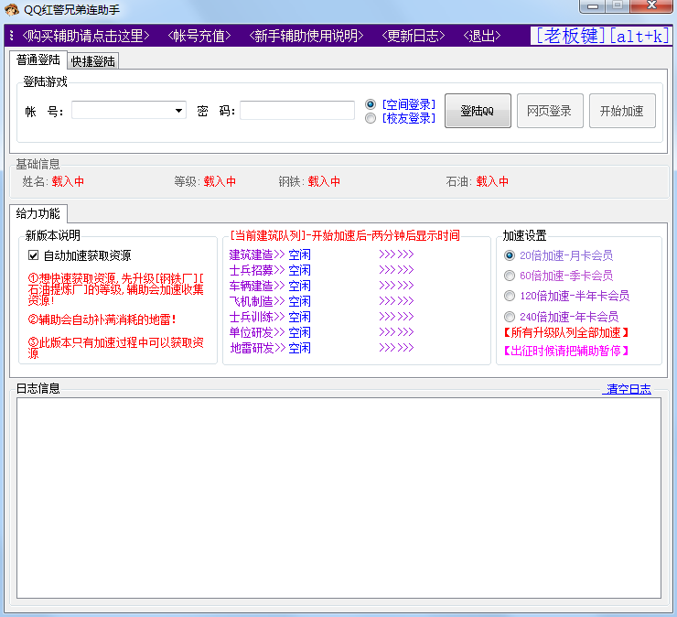The width and height of the screenshot is (677, 617).
Task: Click the 清空日志 link
Action: coord(629,389)
